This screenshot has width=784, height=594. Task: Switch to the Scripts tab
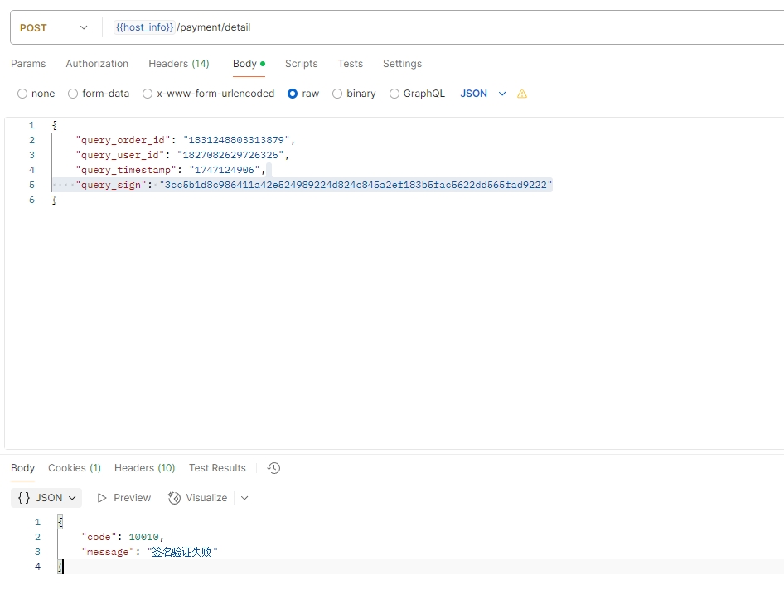(301, 64)
